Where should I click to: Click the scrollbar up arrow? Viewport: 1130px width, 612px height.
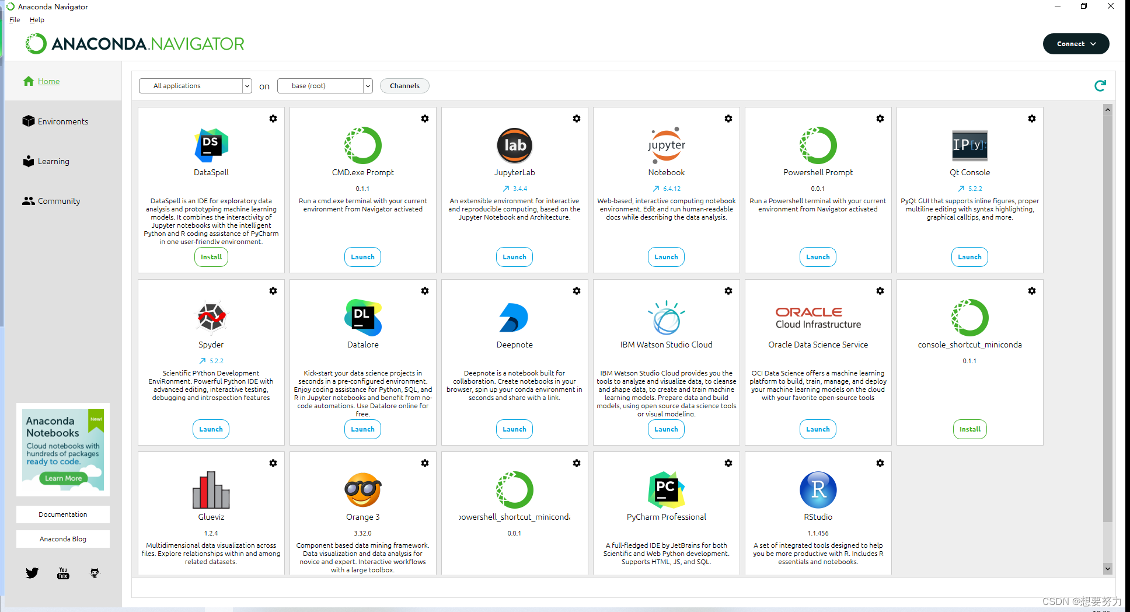(x=1108, y=110)
